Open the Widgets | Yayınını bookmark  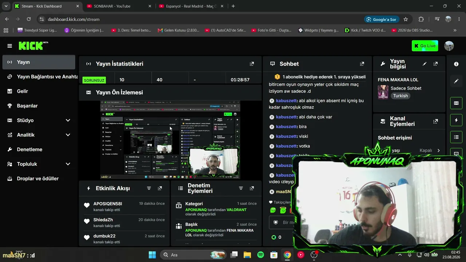click(318, 30)
